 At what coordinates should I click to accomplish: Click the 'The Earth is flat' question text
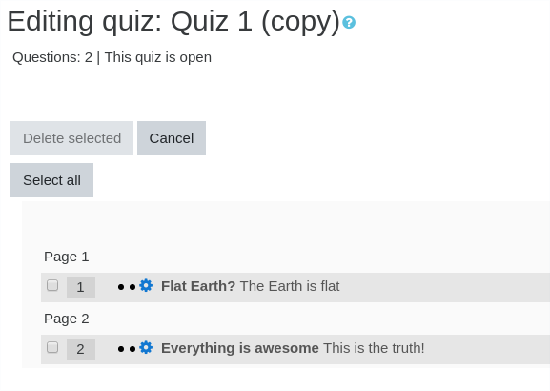(x=290, y=286)
